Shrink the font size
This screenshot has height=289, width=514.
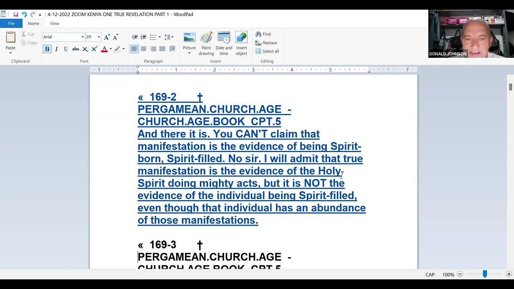tap(115, 37)
